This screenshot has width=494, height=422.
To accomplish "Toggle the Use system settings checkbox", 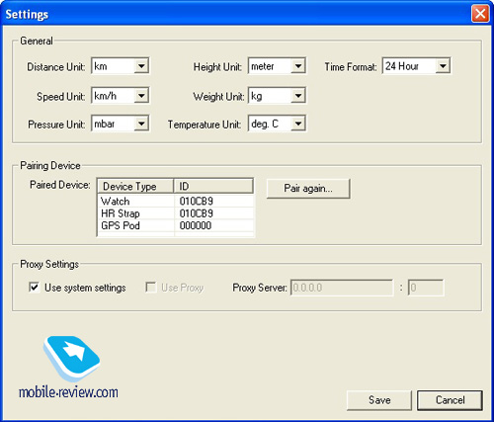I will tap(35, 287).
